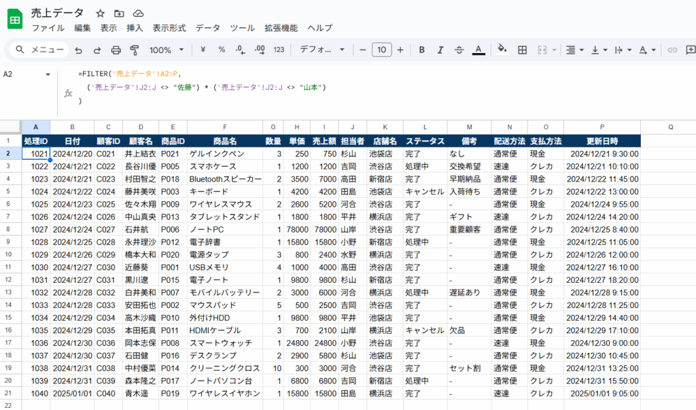Apply percent format
The width and height of the screenshot is (696, 410).
[x=222, y=50]
